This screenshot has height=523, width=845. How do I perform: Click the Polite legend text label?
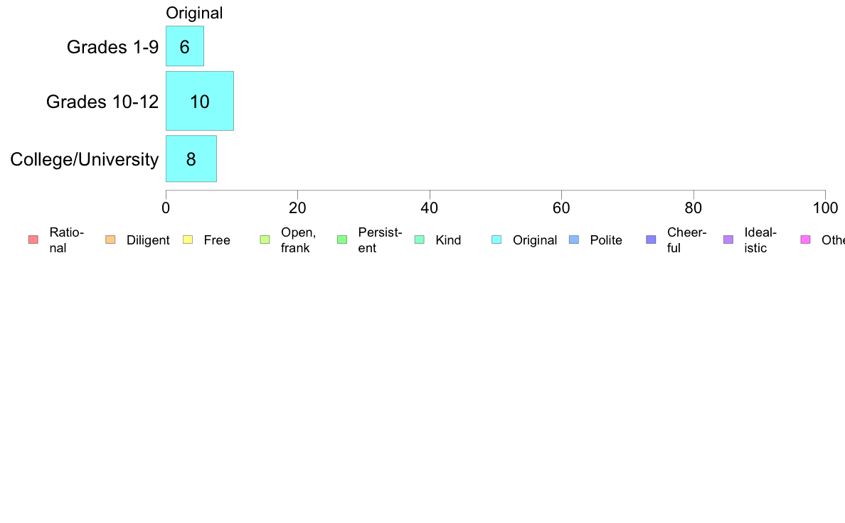pos(606,240)
